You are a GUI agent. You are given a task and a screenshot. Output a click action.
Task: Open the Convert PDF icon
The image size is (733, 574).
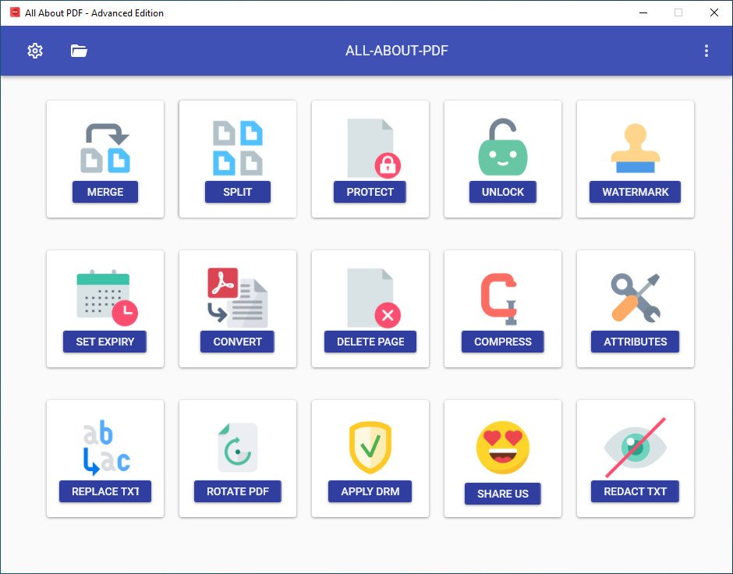click(x=238, y=297)
